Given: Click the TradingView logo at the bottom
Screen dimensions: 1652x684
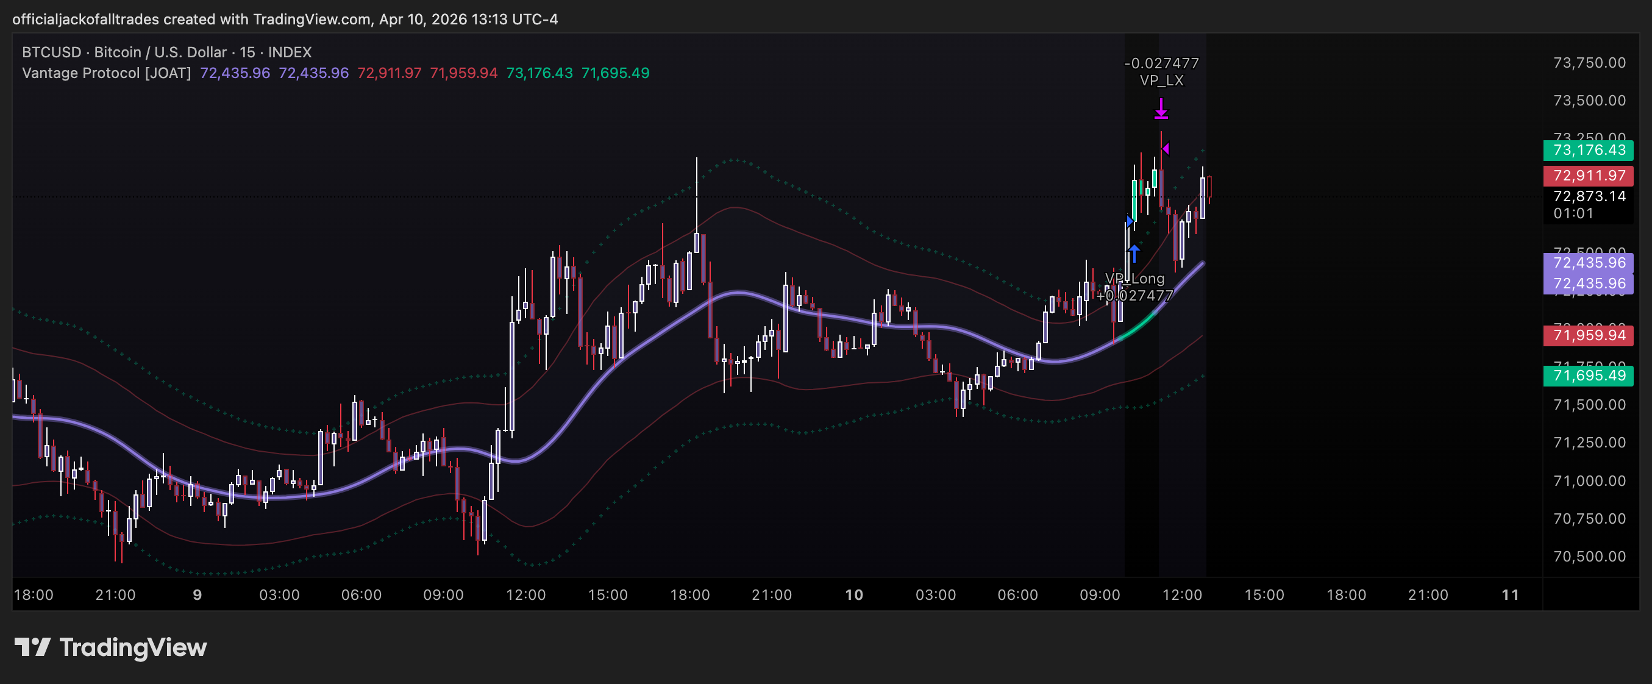Looking at the screenshot, I should [x=110, y=647].
